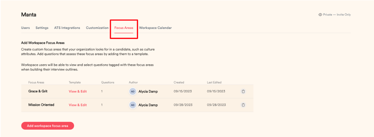Delete the Grace & Grit focus area

tap(243, 91)
